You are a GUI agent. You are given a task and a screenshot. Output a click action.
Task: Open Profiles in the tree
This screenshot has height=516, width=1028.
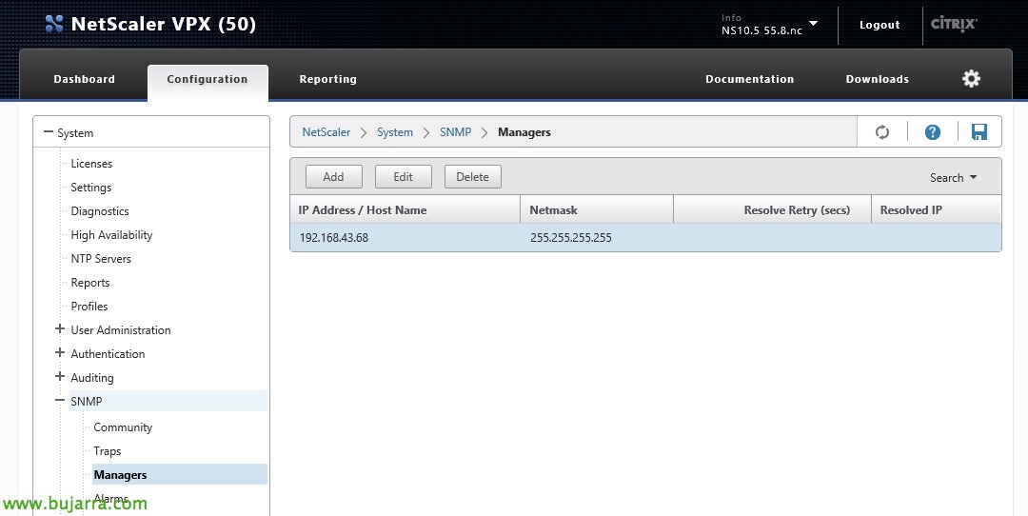pos(89,307)
